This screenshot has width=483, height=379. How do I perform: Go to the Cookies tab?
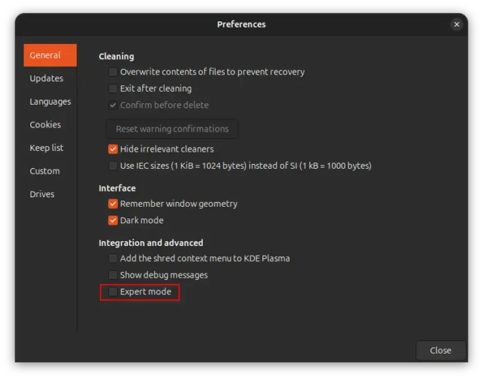[x=45, y=125]
